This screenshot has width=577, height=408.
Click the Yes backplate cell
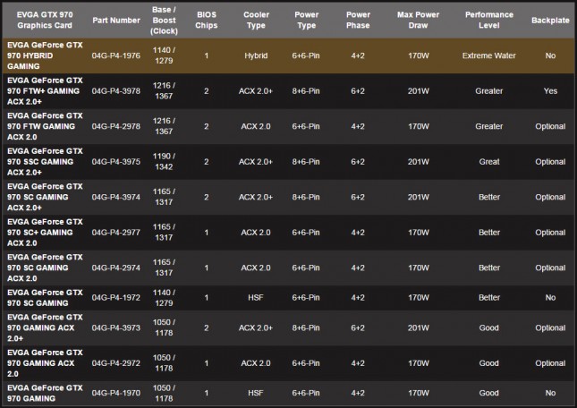pyautogui.click(x=550, y=91)
